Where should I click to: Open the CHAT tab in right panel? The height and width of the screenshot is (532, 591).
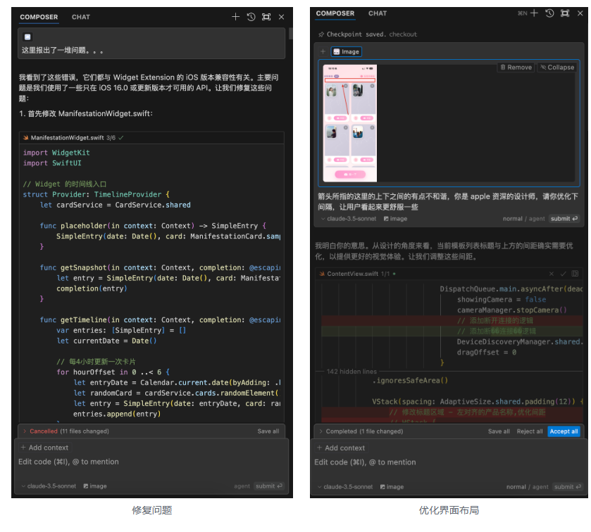point(378,13)
